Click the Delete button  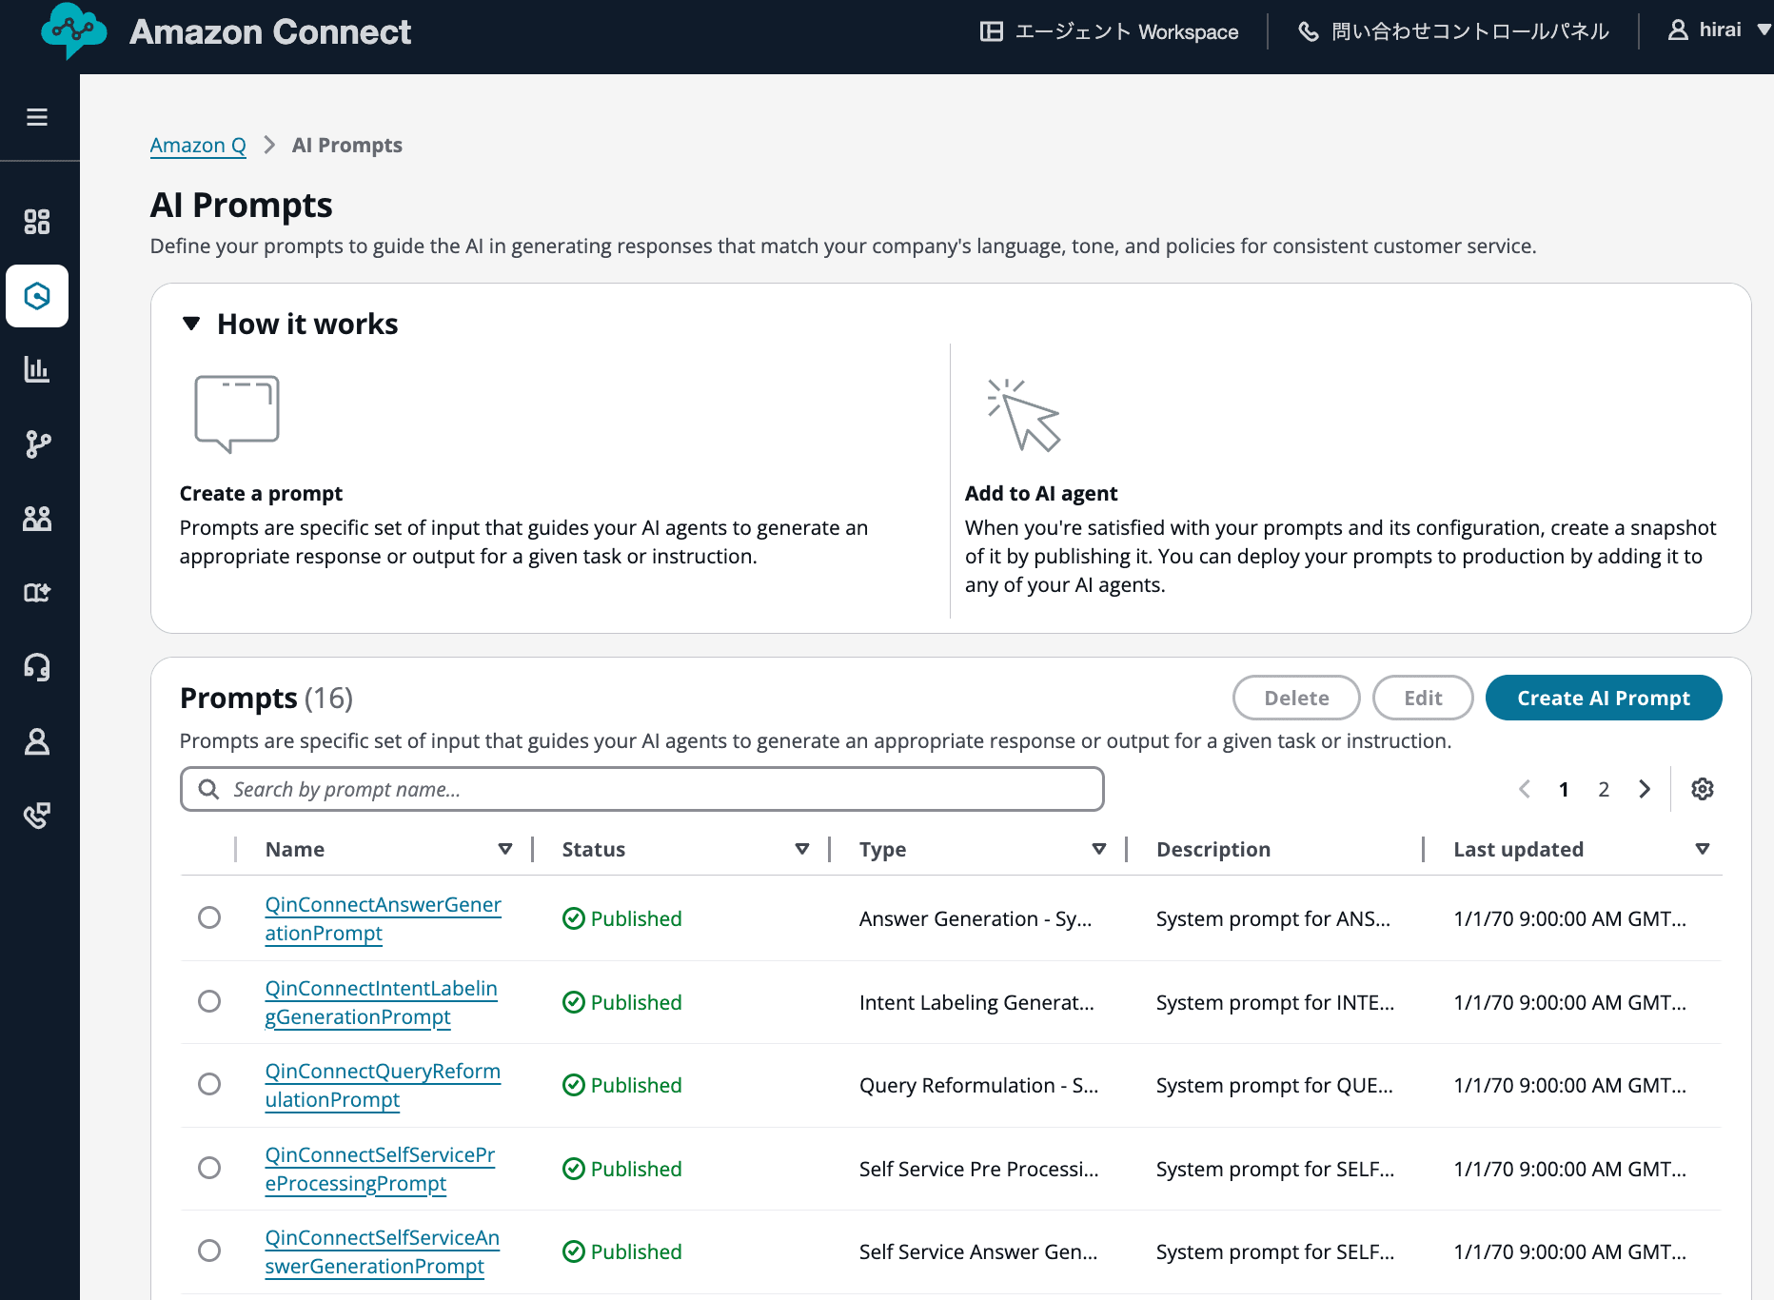[x=1296, y=698]
